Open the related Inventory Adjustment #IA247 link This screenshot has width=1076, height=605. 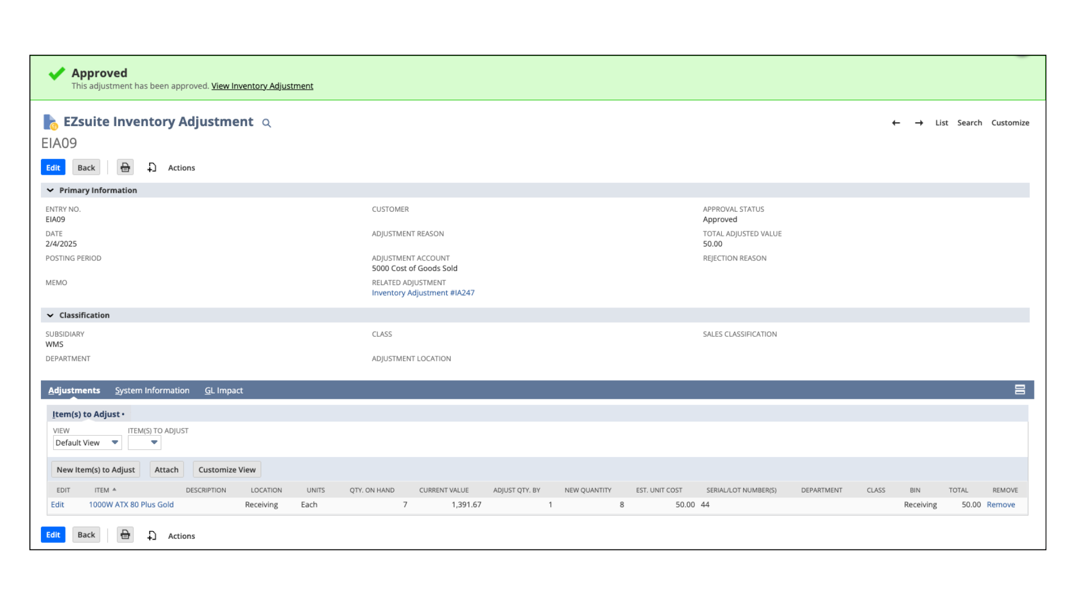423,293
